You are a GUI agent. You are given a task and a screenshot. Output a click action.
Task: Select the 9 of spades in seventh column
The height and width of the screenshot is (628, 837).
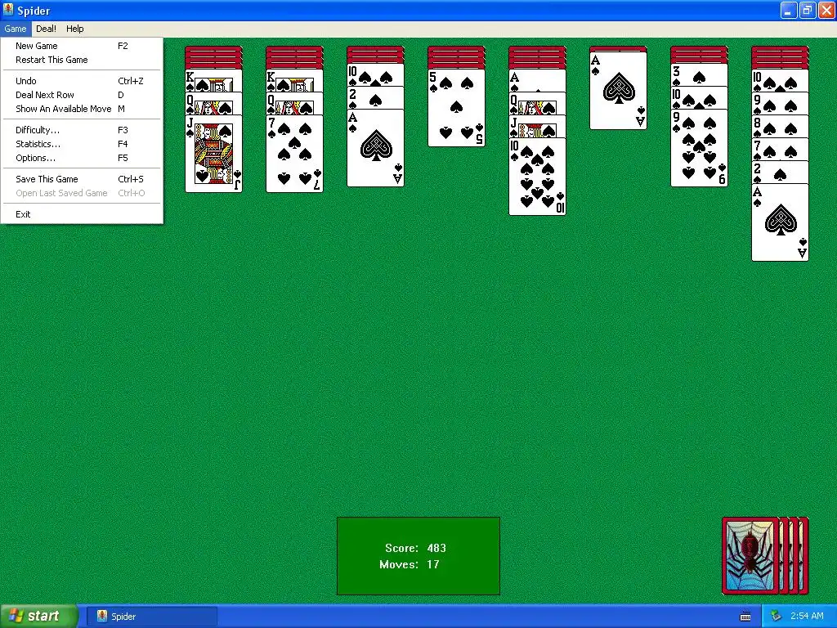(700, 148)
